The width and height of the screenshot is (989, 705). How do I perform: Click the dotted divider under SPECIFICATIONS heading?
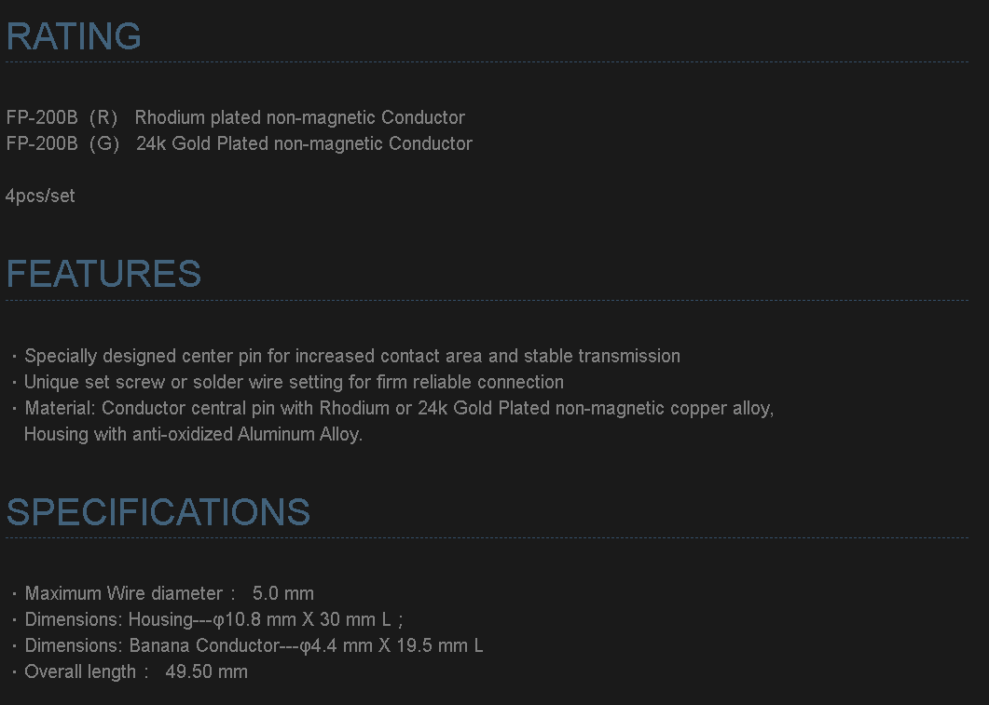487,537
